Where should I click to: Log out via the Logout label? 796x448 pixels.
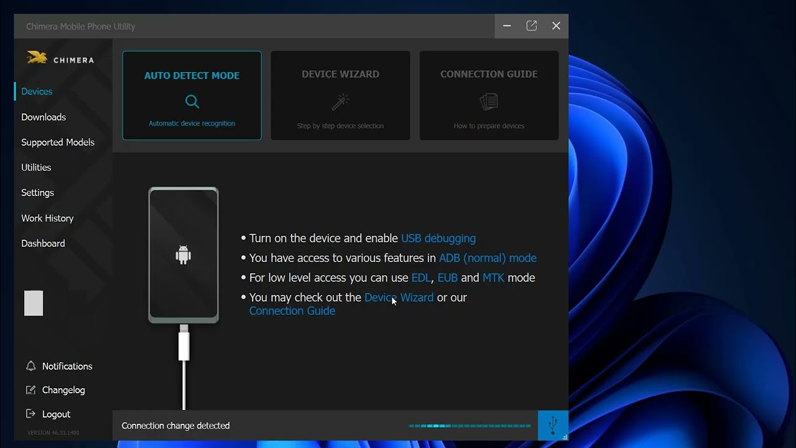[56, 414]
